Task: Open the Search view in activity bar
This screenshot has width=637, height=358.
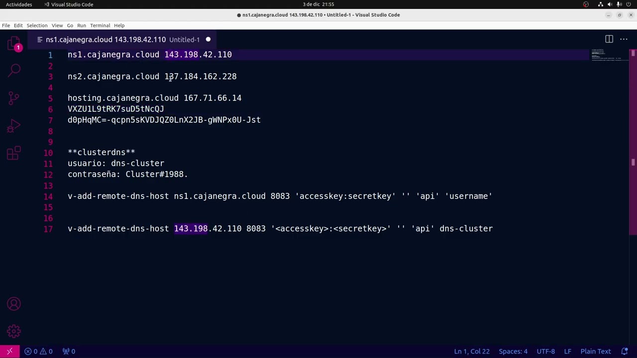Action: [14, 71]
